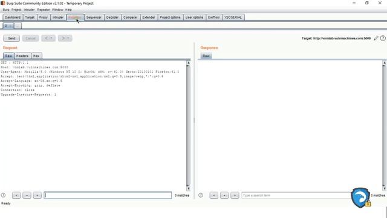Switch to the Target tab
The image size is (387, 218).
(x=30, y=18)
